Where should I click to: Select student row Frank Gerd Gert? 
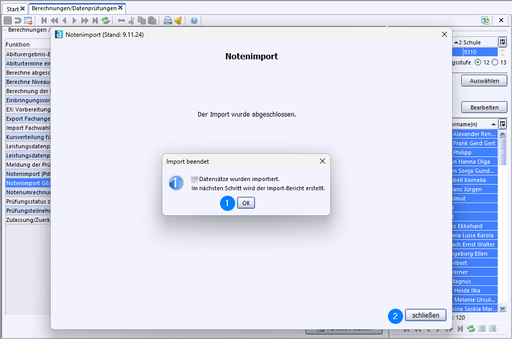[475, 143]
